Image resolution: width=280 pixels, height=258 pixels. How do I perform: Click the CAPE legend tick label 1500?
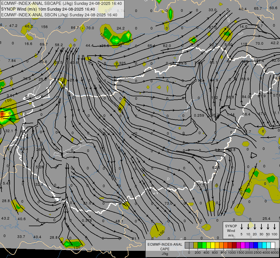point(240,253)
